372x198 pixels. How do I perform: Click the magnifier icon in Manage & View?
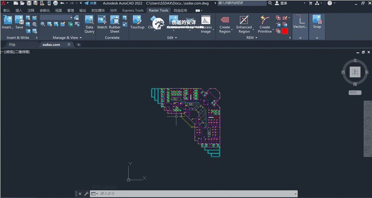[43, 24]
